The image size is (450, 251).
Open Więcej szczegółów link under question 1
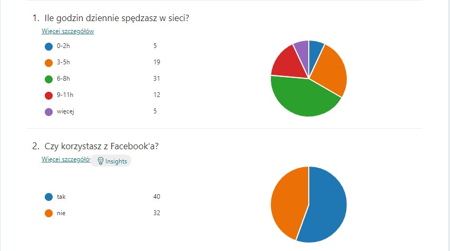tap(68, 31)
